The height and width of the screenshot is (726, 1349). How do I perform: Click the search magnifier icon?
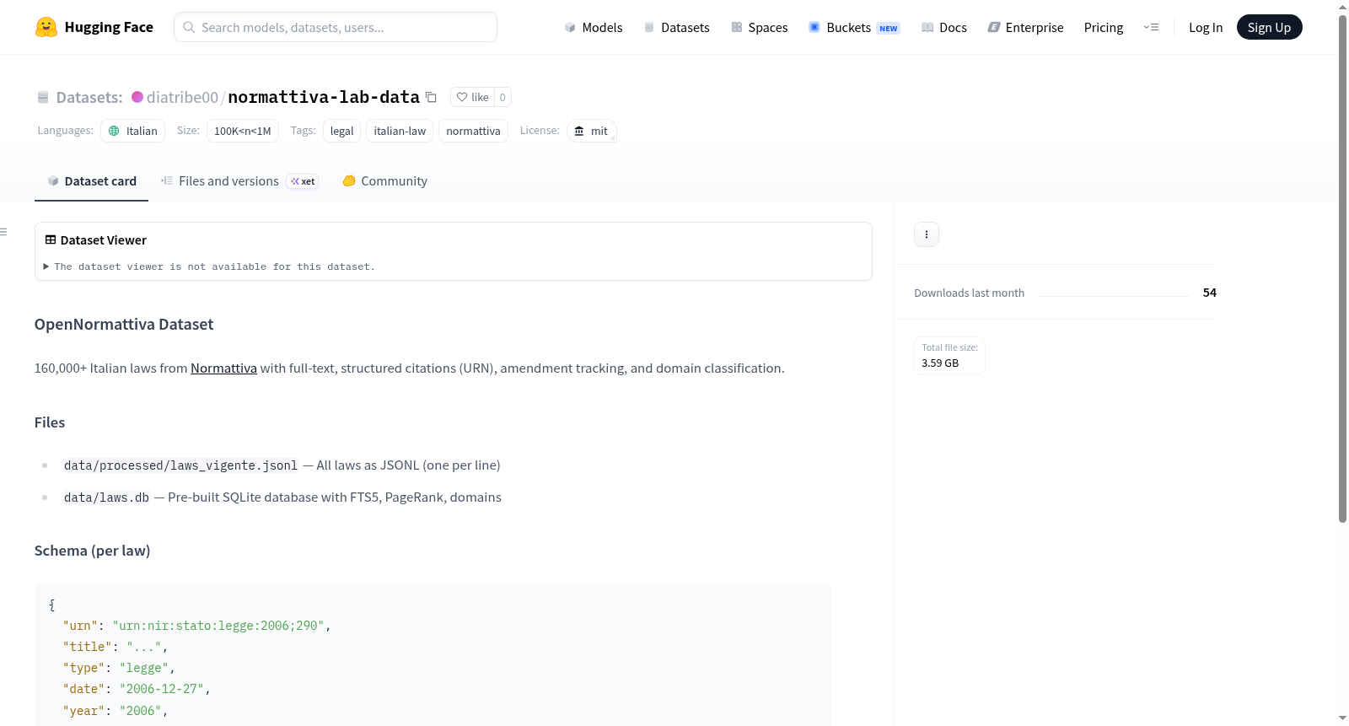(x=189, y=27)
